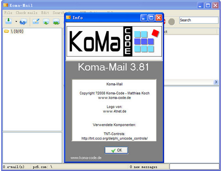Viewport: 222px width, 171px height.
Task: Click the Copyright 2008 Koma-Code text
Action: tap(115, 93)
